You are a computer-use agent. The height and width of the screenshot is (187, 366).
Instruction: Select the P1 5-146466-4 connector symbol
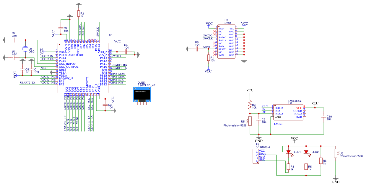256,156
